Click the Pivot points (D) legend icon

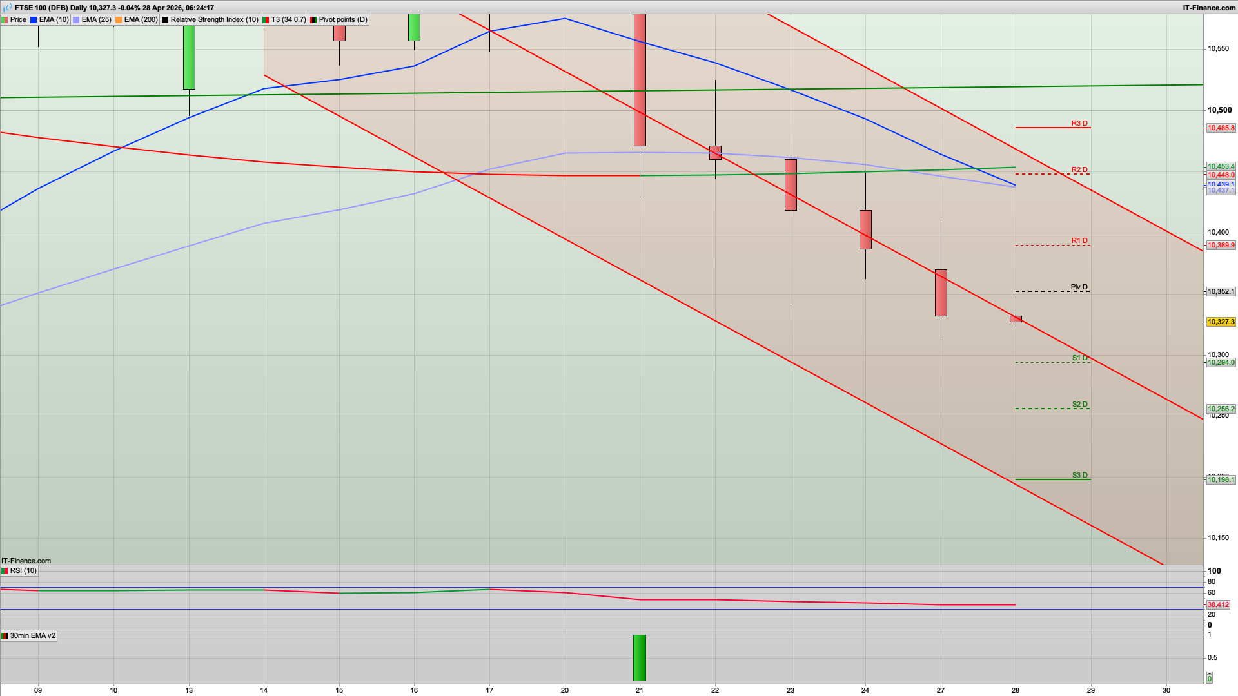point(313,19)
